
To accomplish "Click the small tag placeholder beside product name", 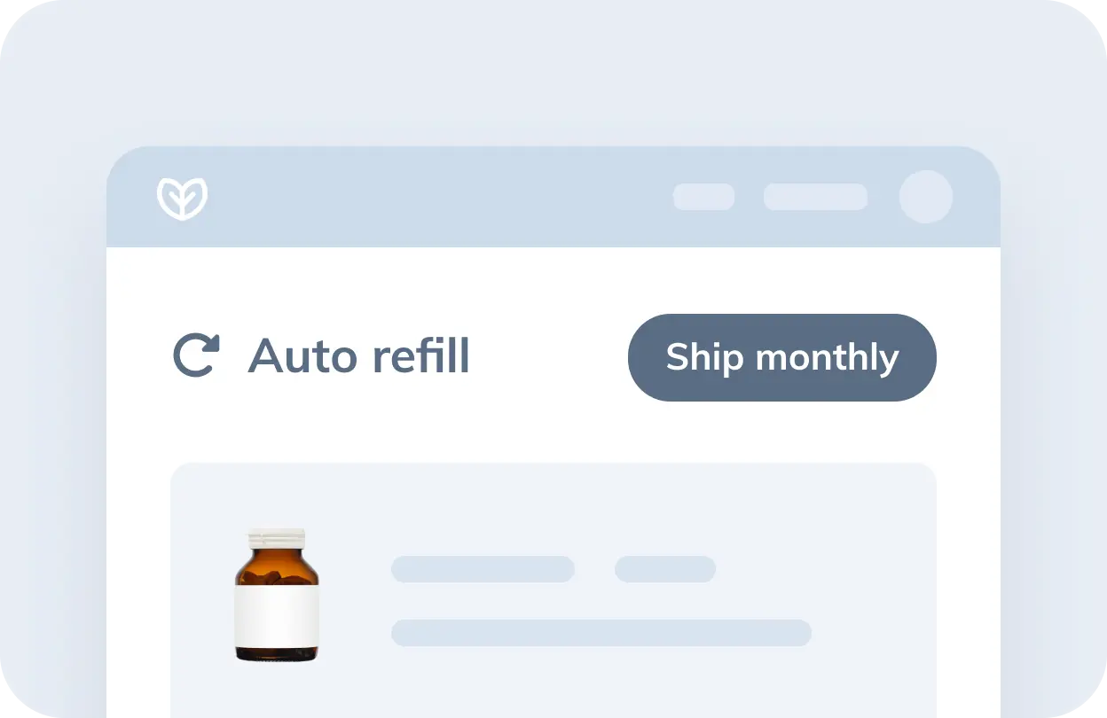I will coord(665,569).
